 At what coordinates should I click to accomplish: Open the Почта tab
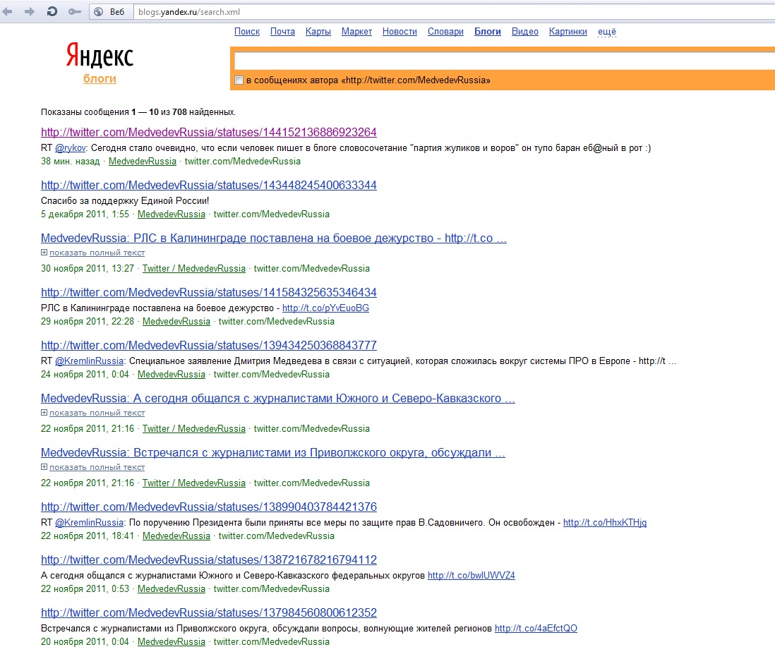282,32
